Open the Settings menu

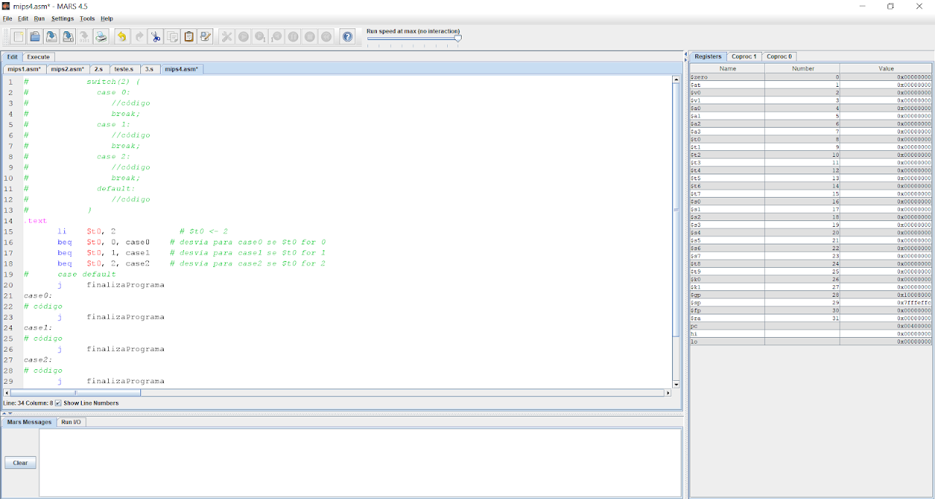62,18
